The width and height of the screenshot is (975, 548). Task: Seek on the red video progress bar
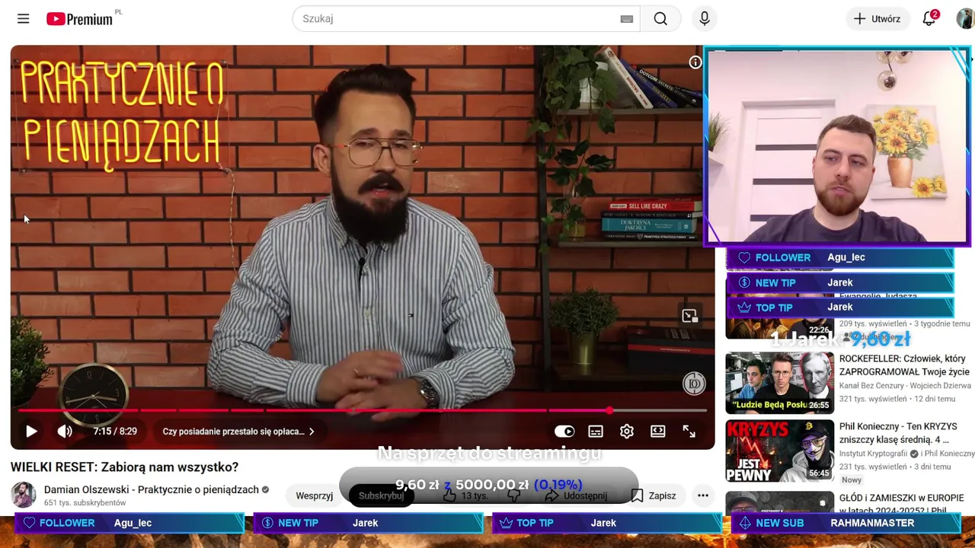pos(363,411)
